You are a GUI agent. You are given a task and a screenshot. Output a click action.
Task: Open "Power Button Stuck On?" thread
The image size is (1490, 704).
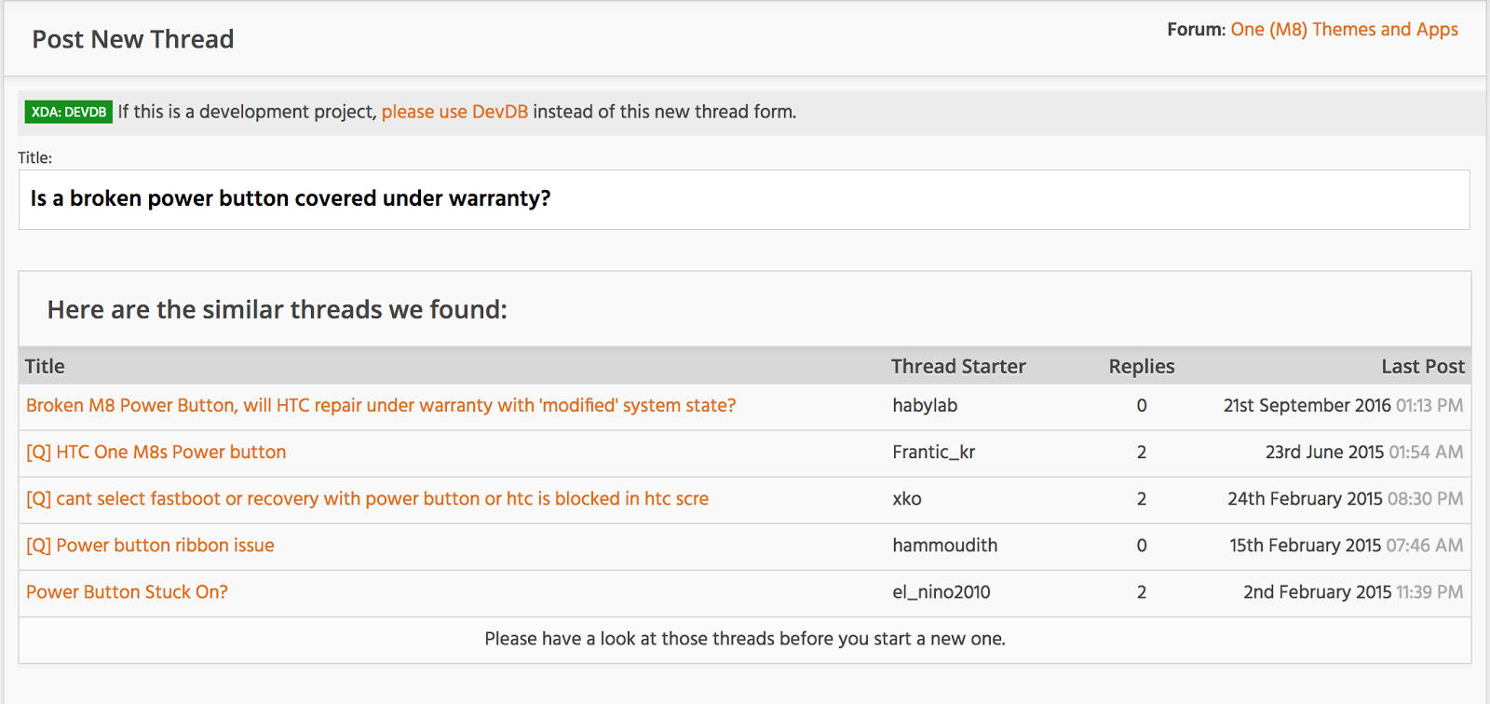click(x=127, y=592)
